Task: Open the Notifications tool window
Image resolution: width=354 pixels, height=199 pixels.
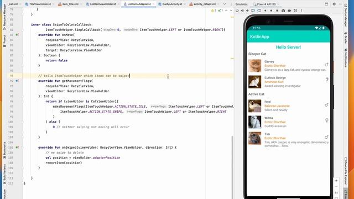Action: [x=346, y=57]
